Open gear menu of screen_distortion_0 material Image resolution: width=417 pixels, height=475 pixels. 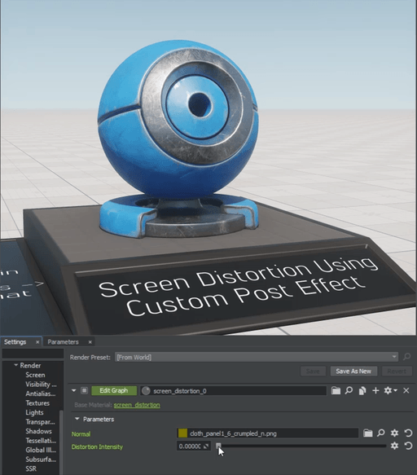[x=390, y=391]
